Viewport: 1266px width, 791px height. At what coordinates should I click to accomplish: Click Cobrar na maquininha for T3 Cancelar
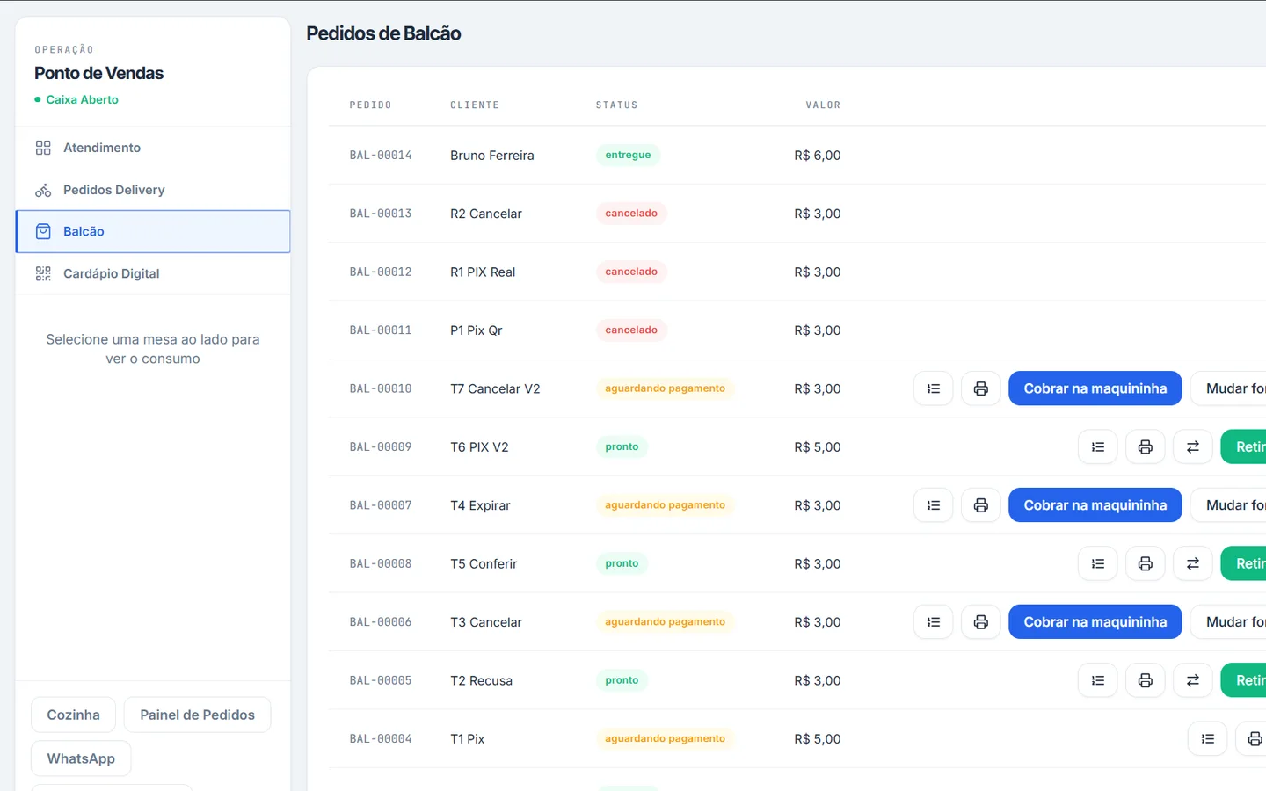tap(1095, 622)
